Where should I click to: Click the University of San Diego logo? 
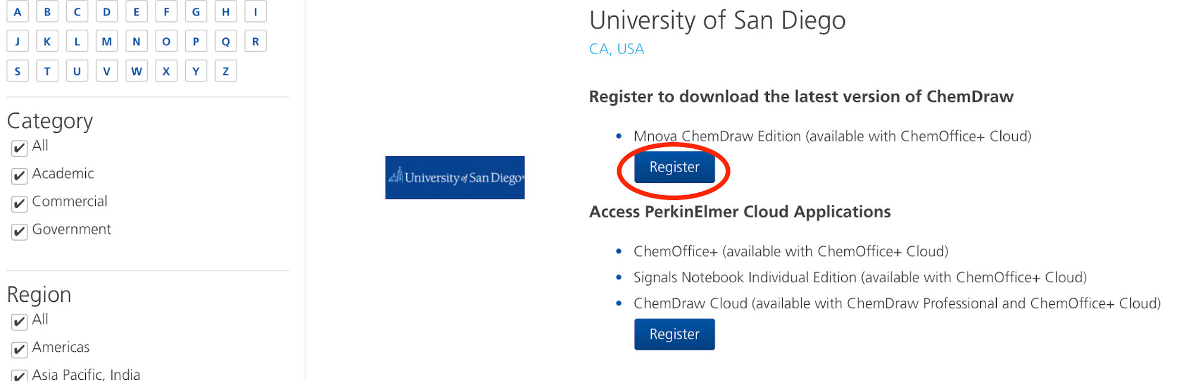455,177
